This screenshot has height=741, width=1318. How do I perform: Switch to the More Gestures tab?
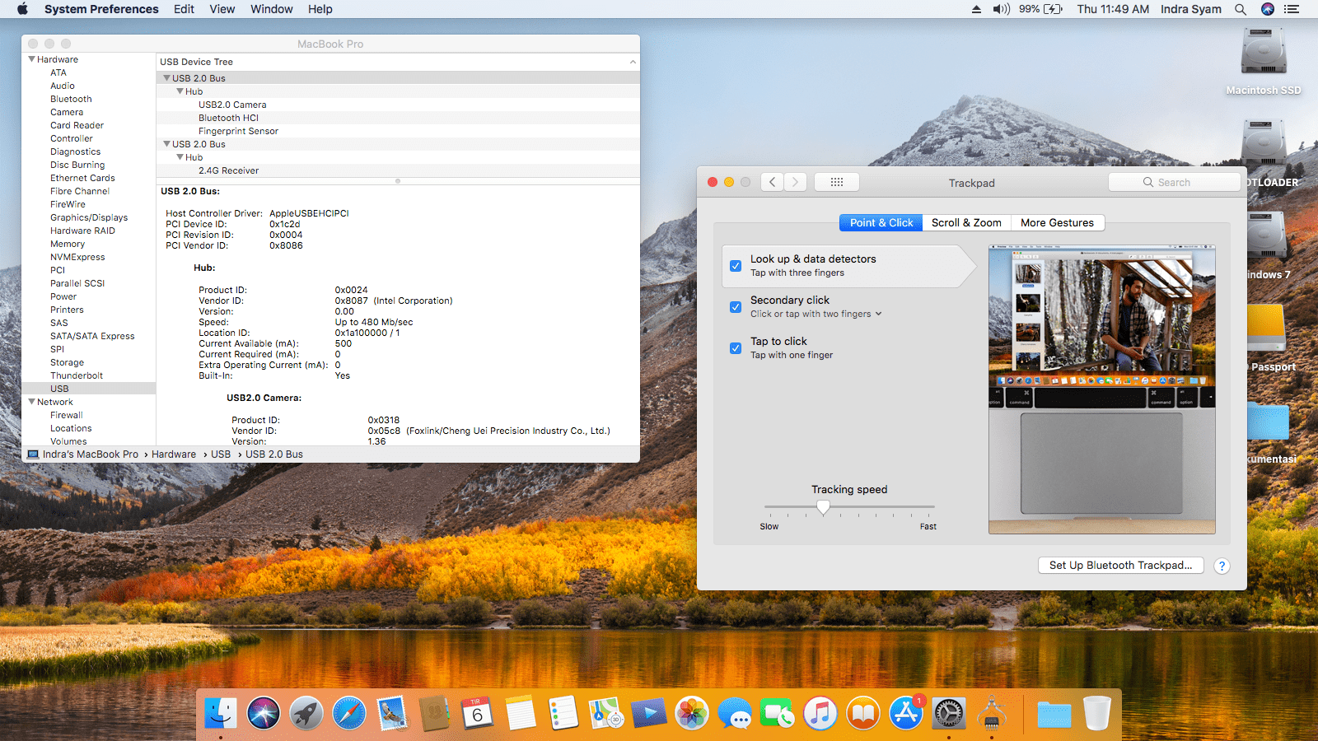(x=1057, y=222)
